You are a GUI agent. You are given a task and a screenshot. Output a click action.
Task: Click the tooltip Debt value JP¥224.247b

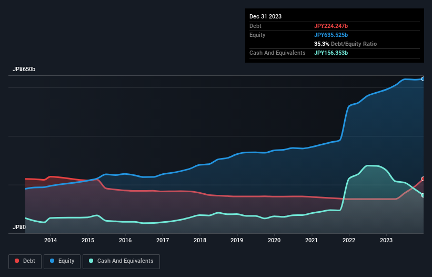tap(330, 26)
